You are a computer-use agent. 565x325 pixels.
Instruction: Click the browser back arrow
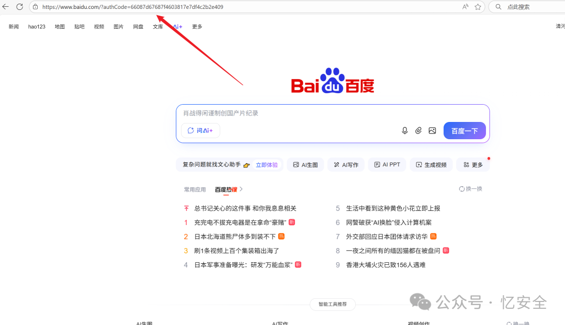5,6
